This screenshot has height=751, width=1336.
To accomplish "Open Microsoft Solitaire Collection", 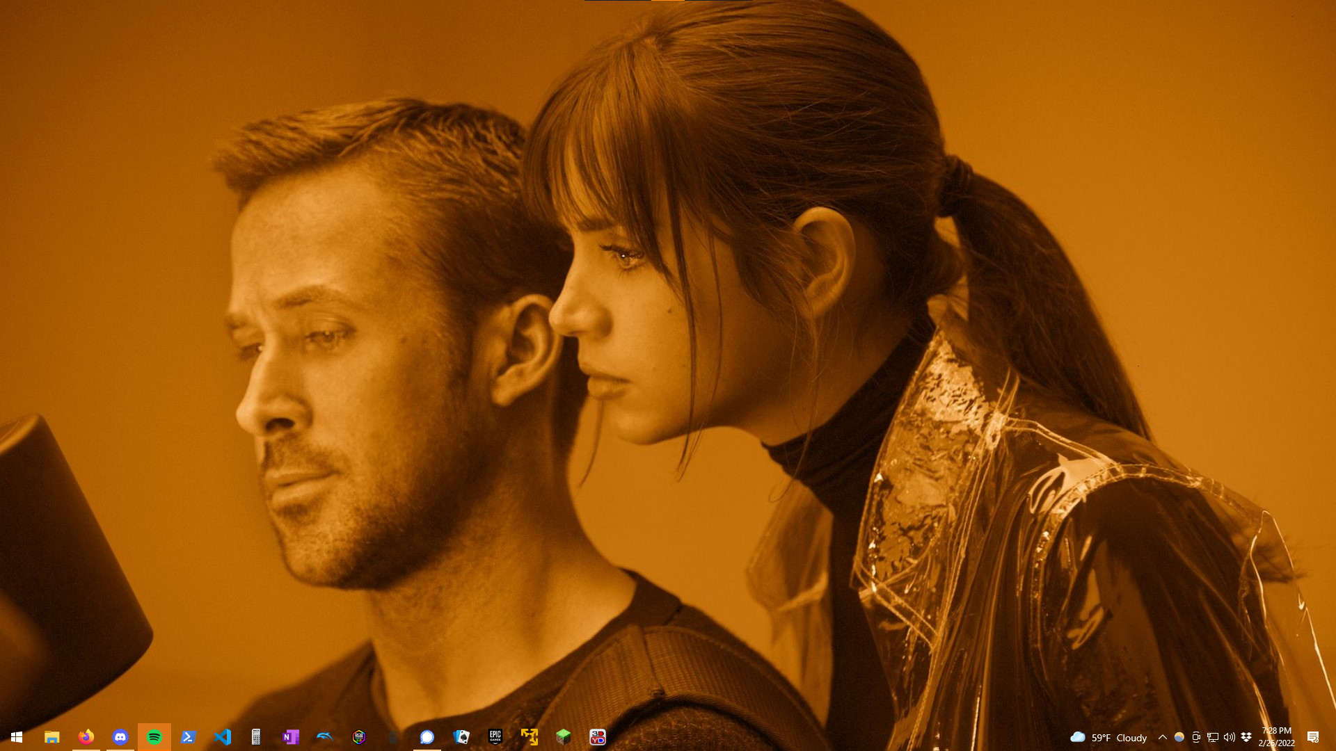I will pos(461,737).
